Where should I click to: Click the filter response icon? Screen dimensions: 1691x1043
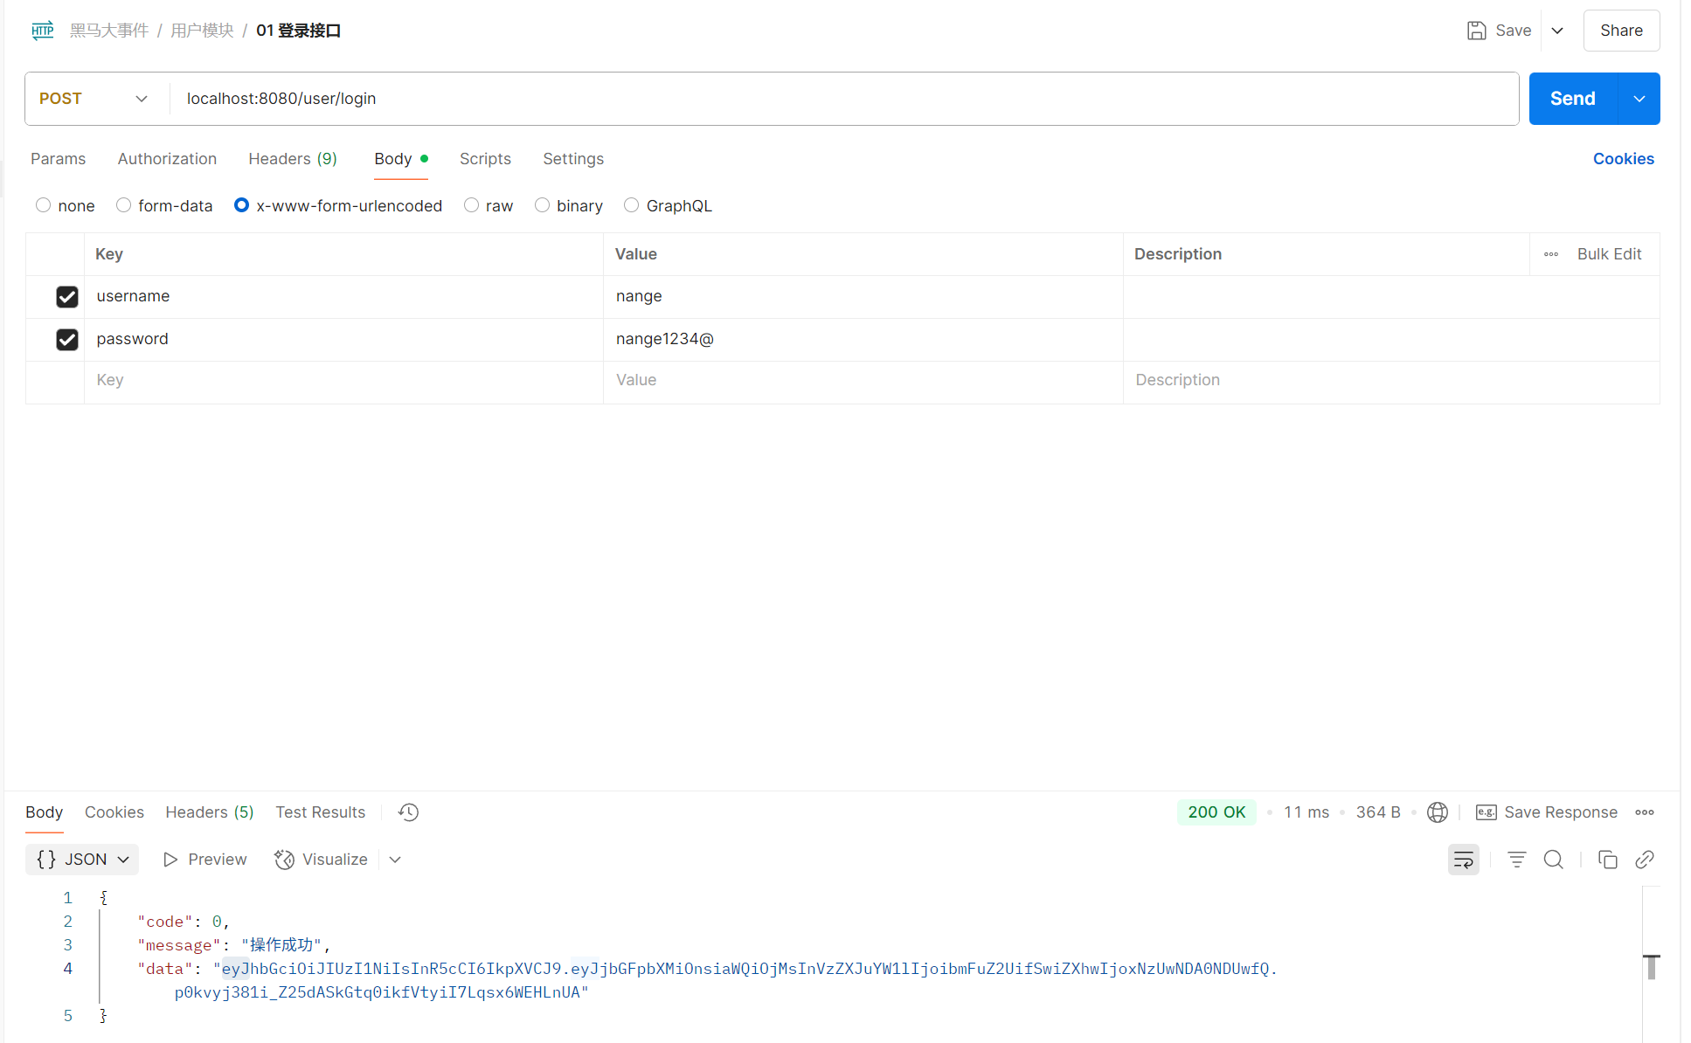[x=1516, y=860]
